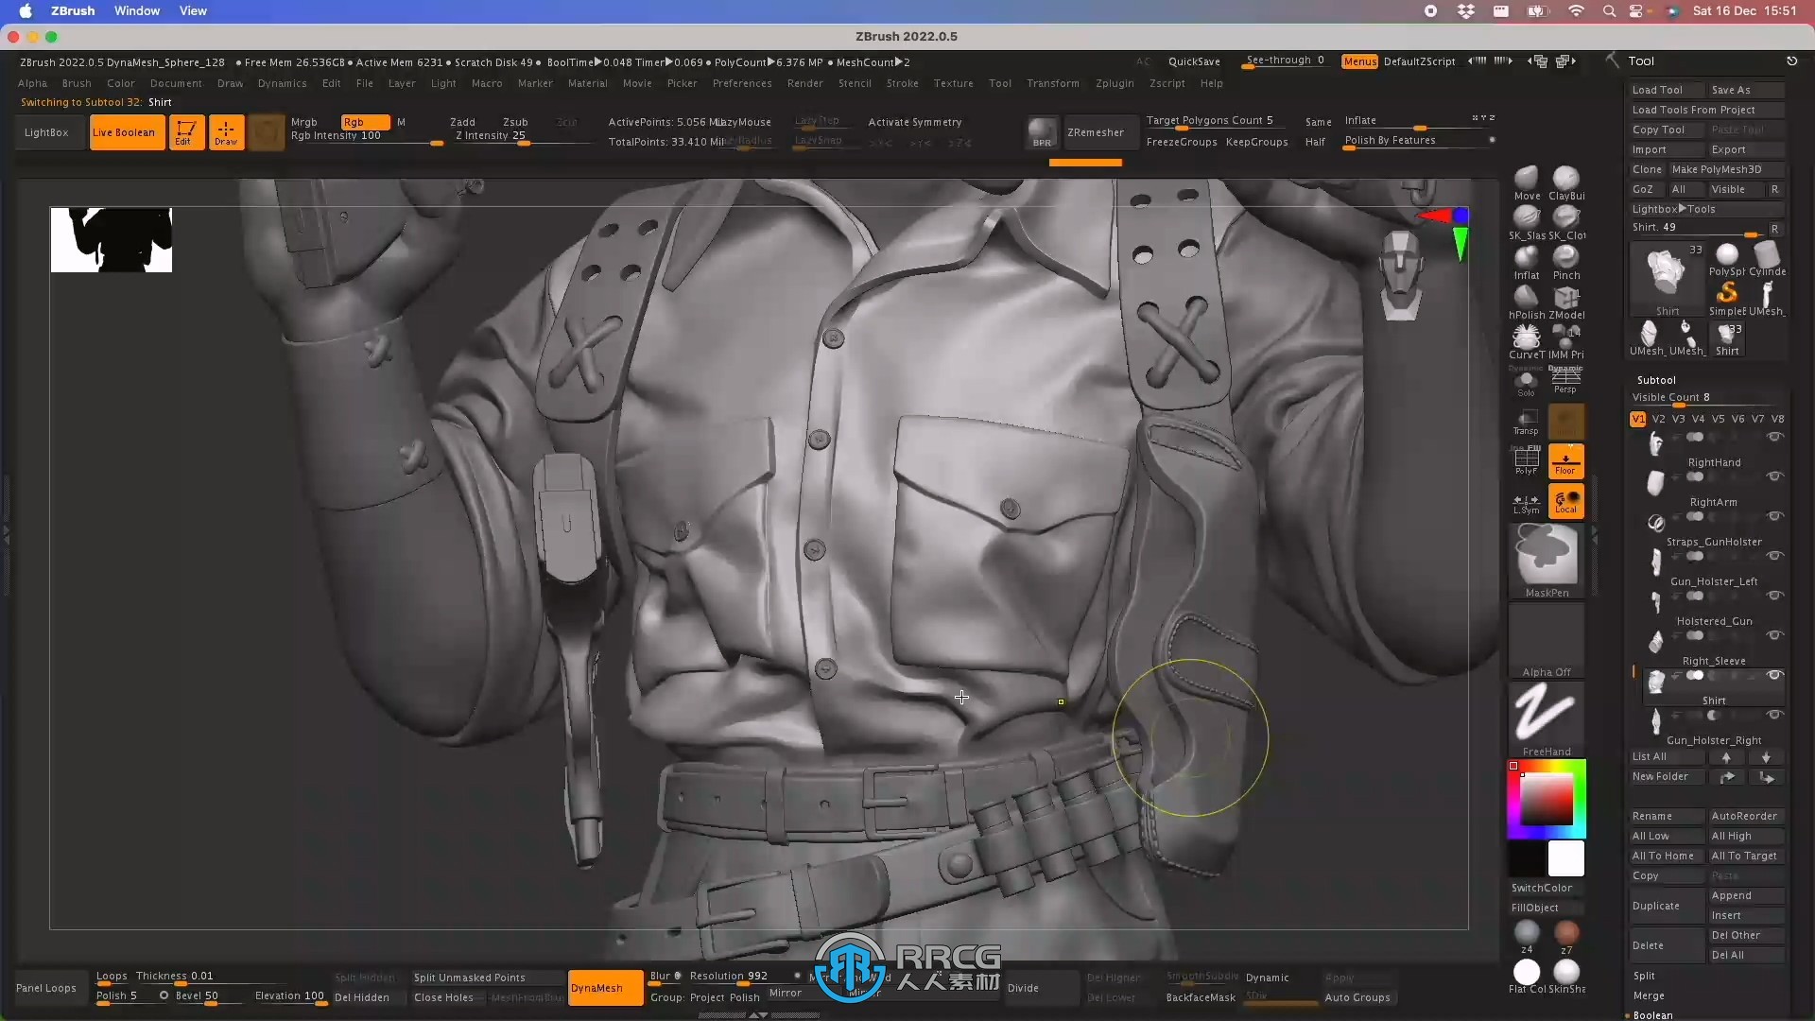Click the Split Unmasked Points button
1815x1021 pixels.
(471, 977)
